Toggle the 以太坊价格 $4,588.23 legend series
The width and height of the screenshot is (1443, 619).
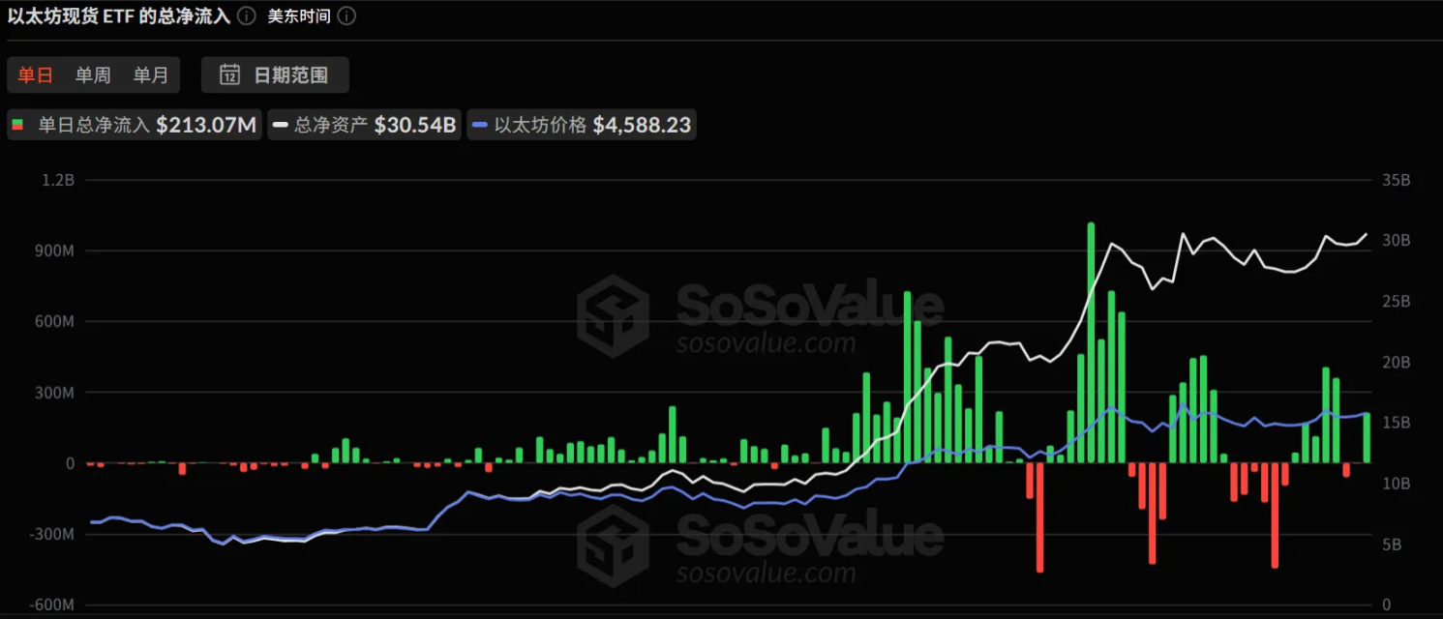pyautogui.click(x=581, y=125)
